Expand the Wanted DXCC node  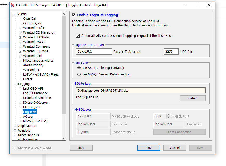click(20, 42)
